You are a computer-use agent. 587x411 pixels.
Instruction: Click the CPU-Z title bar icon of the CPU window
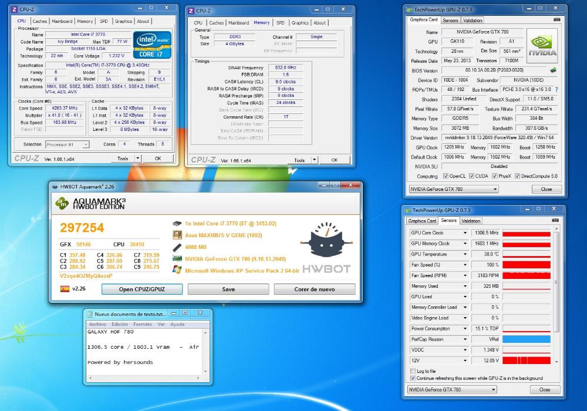click(14, 9)
